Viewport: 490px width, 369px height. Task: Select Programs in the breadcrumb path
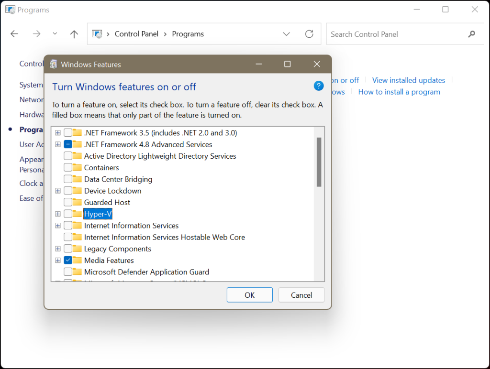click(x=188, y=33)
